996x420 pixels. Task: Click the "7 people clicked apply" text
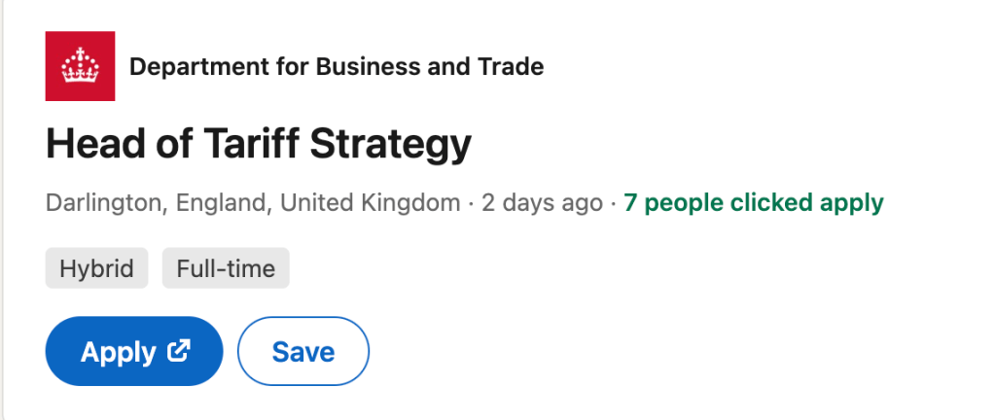754,203
